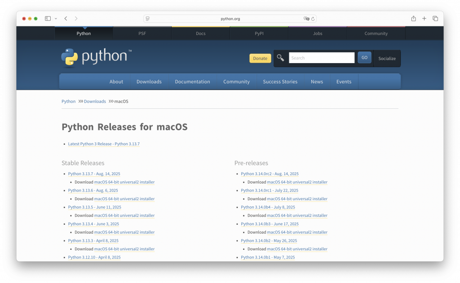
Task: Open Python 3.14.0rc2 - Aug. 14, 2025 link
Action: point(270,174)
